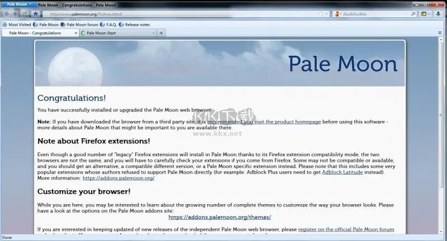The width and height of the screenshot is (447, 241).
Task: Open a new tab with plus button
Action: pos(161,33)
